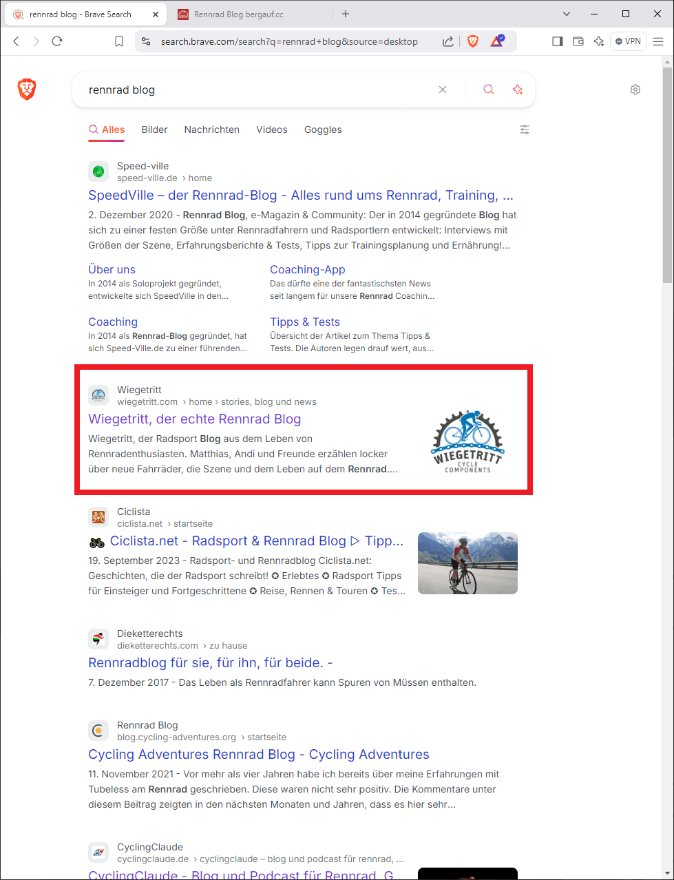Click the share page icon in address bar
674x880 pixels.
(448, 41)
